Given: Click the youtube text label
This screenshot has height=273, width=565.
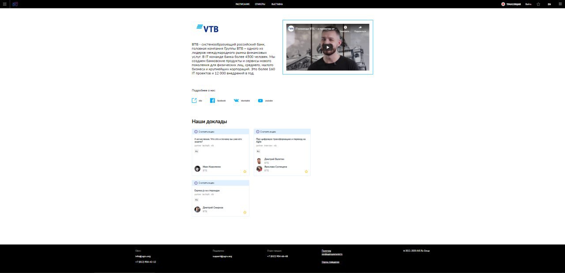Looking at the screenshot, I should click(x=269, y=101).
